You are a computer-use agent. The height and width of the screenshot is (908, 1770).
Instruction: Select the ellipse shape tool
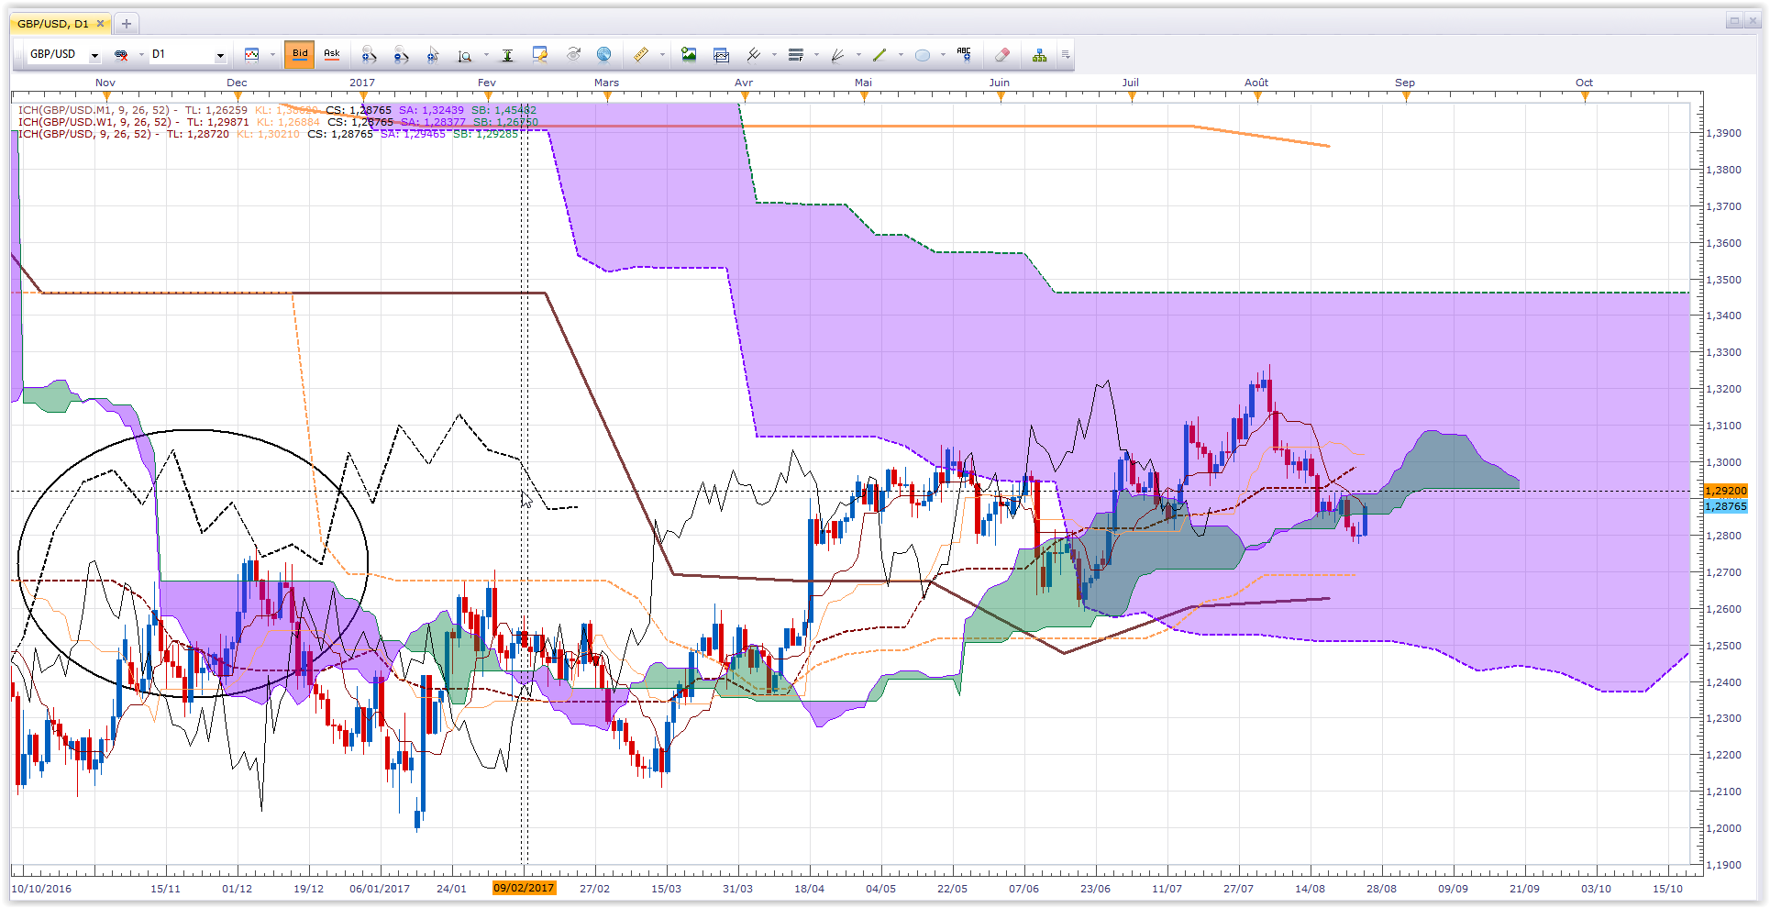pyautogui.click(x=923, y=55)
